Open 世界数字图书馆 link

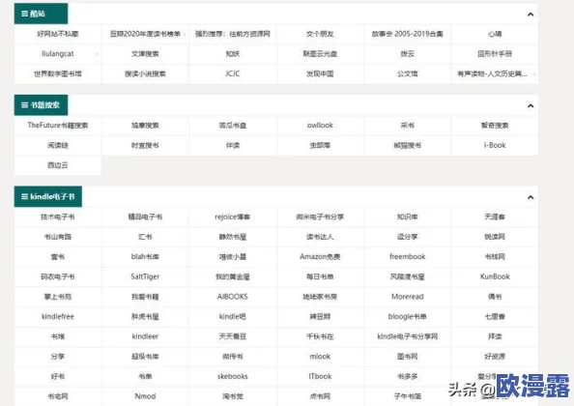pyautogui.click(x=58, y=73)
